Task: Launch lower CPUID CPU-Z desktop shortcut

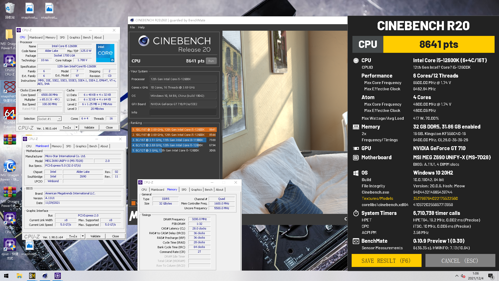Action: coord(10,223)
